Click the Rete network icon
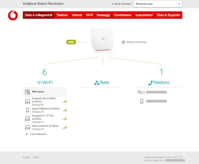The image size is (199, 164). coord(97,83)
